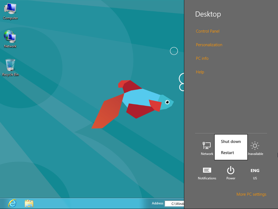Open File Explorer from the taskbar
This screenshot has height=209, width=278.
coord(29,204)
